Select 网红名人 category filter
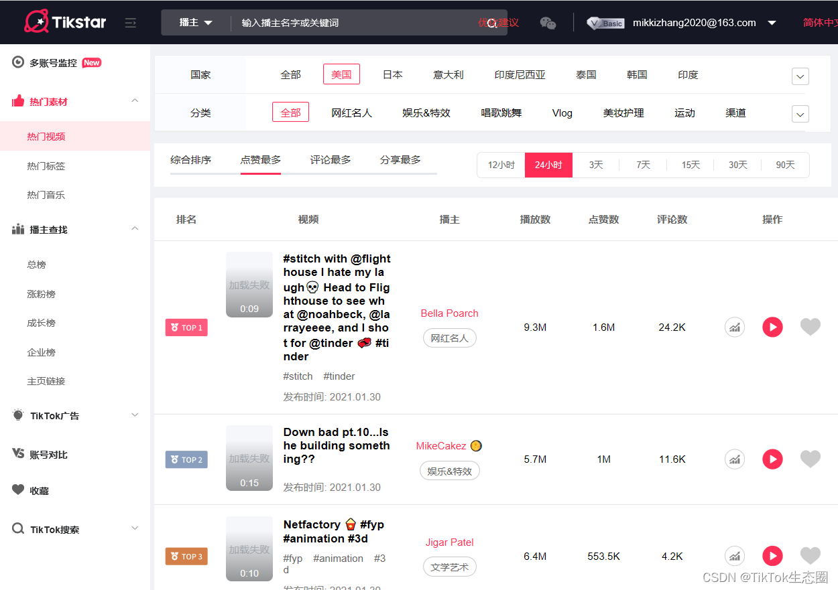This screenshot has height=590, width=838. (352, 113)
